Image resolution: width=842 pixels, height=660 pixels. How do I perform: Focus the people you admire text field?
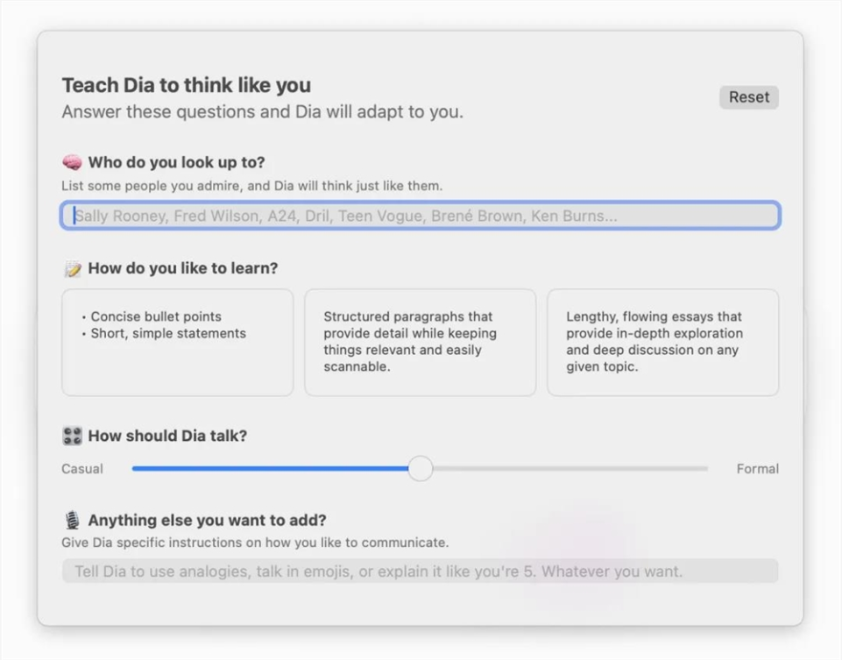pyautogui.click(x=420, y=216)
